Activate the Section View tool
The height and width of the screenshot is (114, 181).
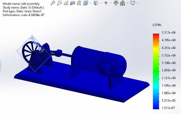[73, 3]
